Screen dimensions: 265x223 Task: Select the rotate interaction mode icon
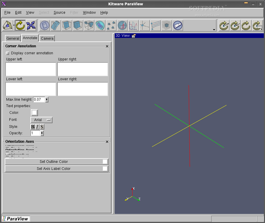(x=20, y=25)
